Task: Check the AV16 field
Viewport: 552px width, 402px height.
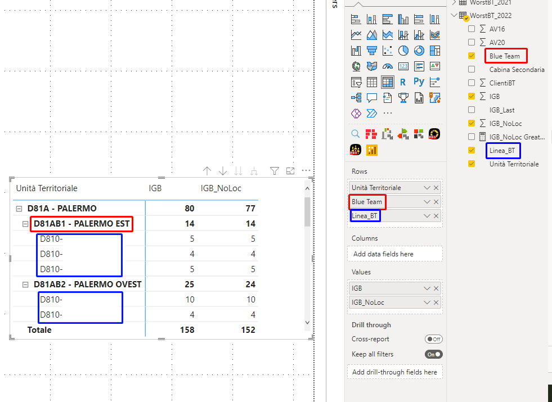Action: pyautogui.click(x=472, y=29)
